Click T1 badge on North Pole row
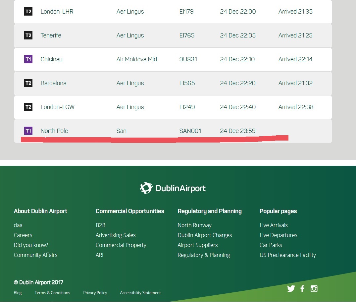 (x=28, y=131)
